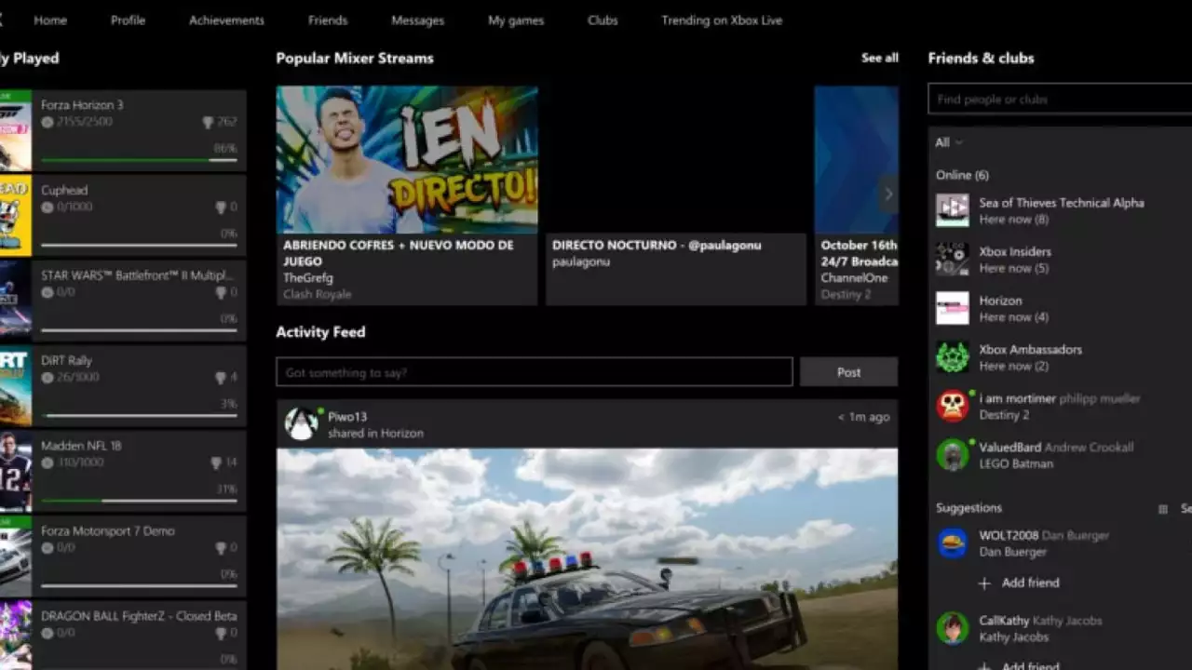Open 'DRAGON BALL FighterZ - Closed Beta' title
This screenshot has width=1192, height=670.
139,616
